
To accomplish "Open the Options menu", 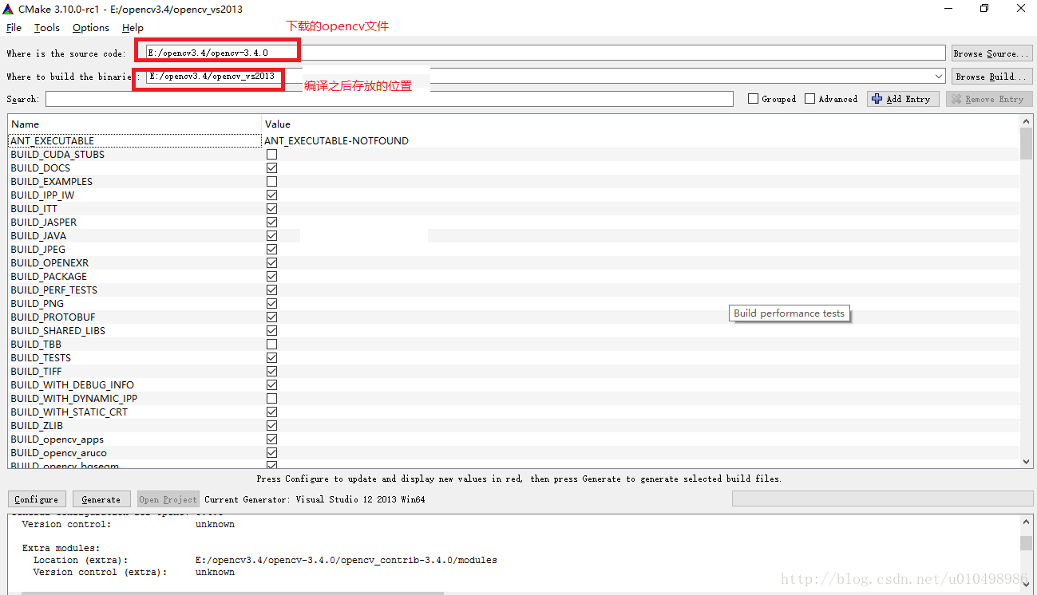I will tap(91, 27).
